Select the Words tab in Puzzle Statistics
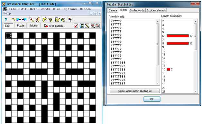The image size is (202, 124). 124,10
